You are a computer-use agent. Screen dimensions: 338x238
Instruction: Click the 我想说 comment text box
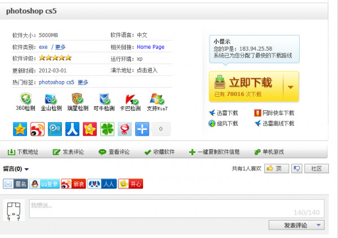177,209
